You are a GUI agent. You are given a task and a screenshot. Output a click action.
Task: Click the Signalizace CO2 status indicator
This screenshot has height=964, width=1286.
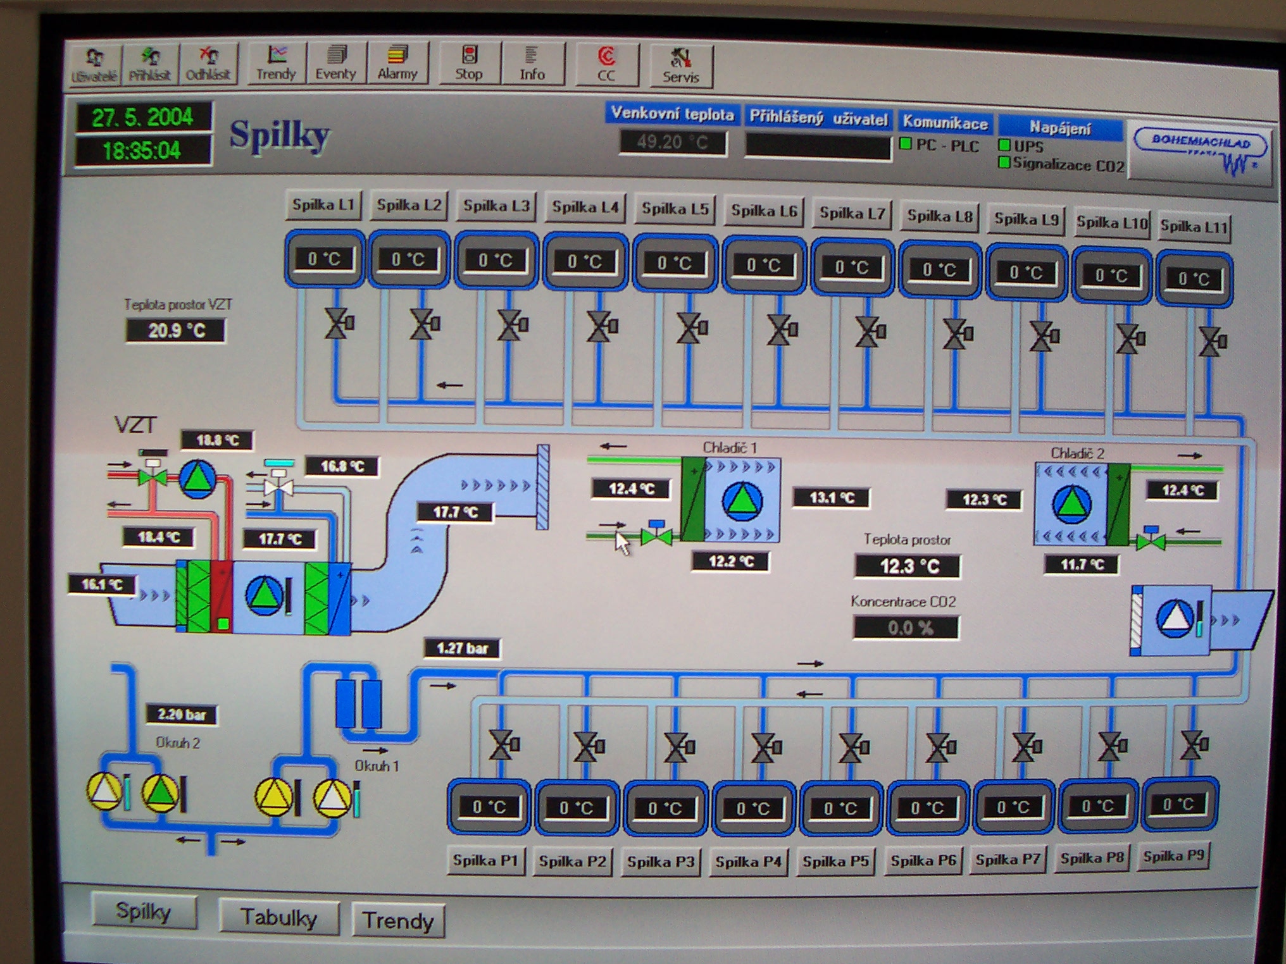click(x=1004, y=163)
